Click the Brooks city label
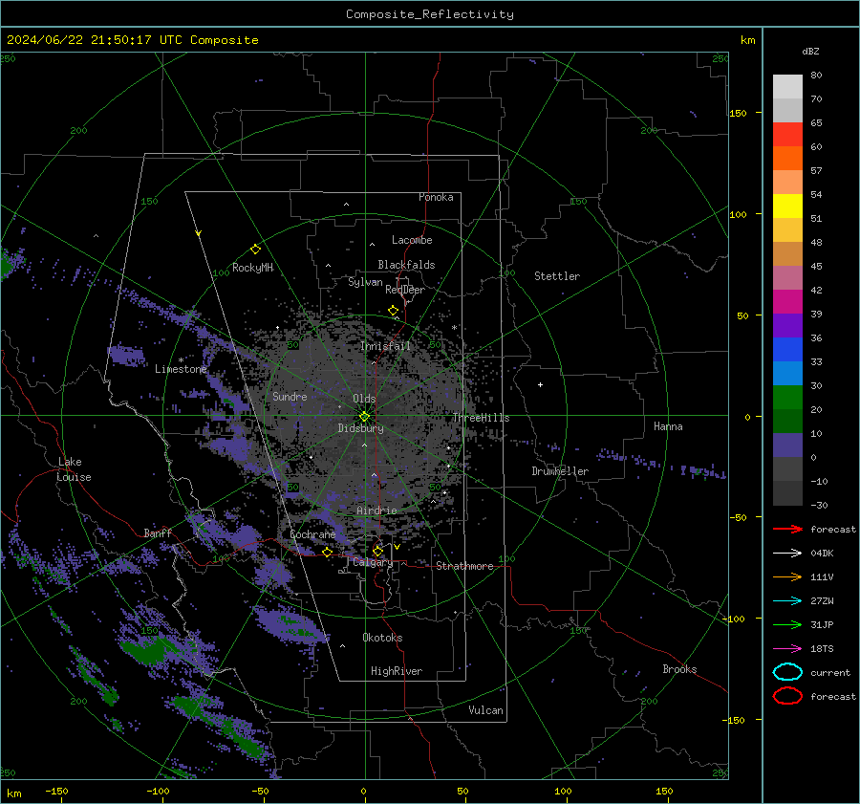860x804 pixels. click(x=679, y=669)
